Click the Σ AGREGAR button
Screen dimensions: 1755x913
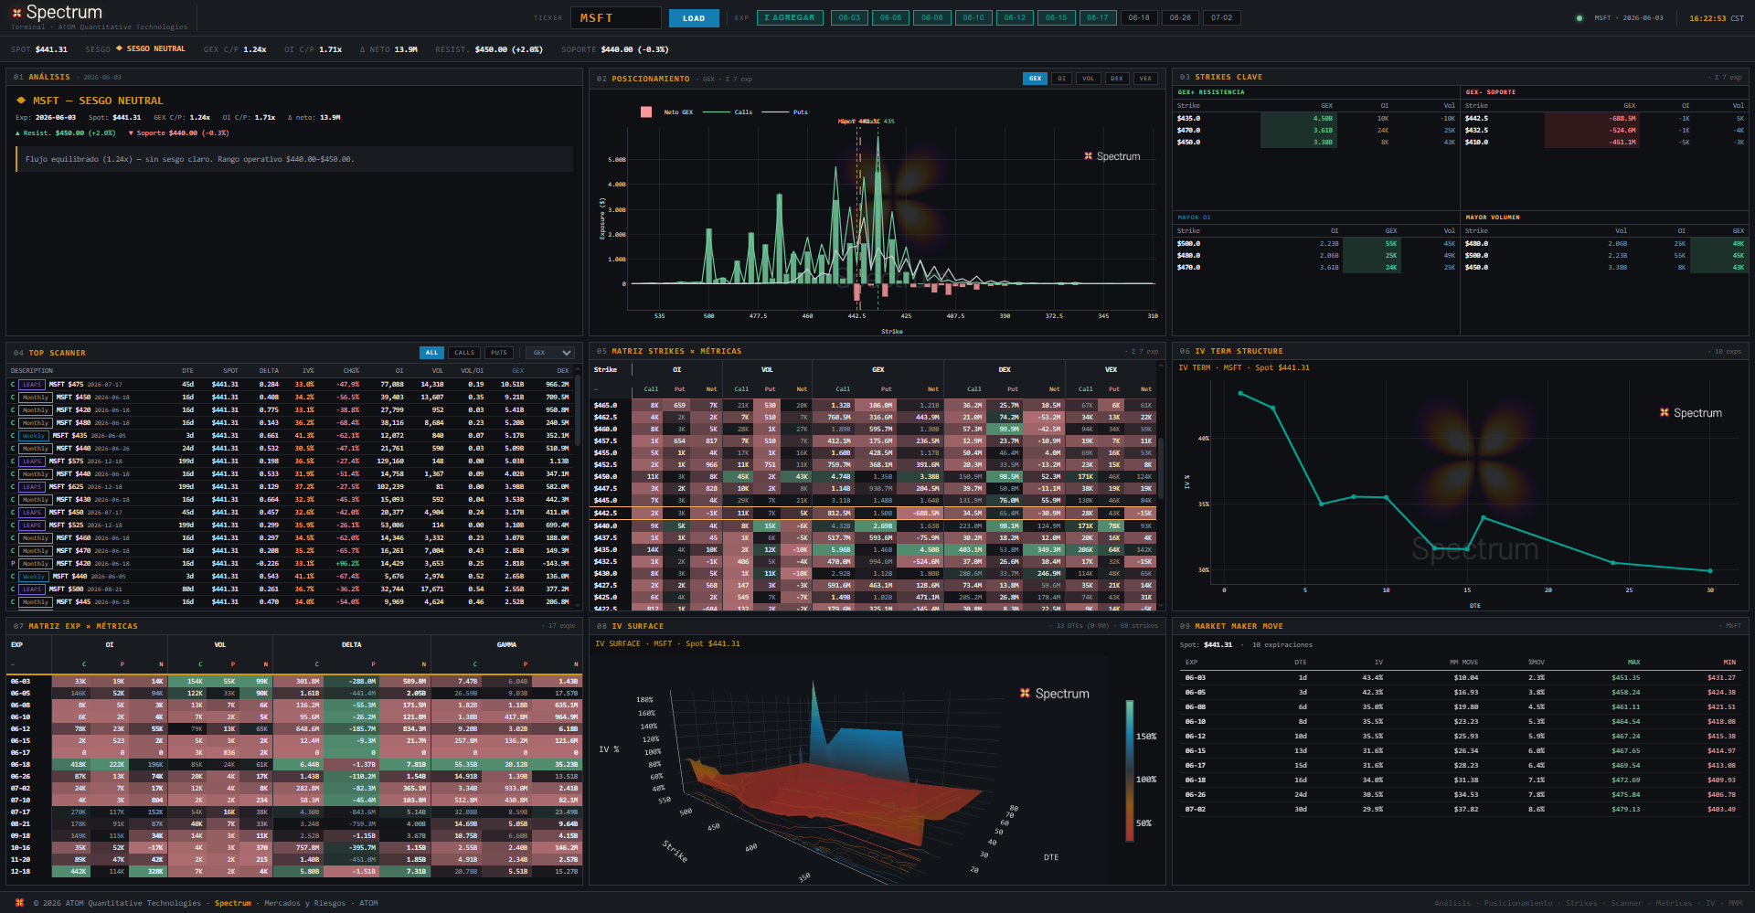(791, 17)
